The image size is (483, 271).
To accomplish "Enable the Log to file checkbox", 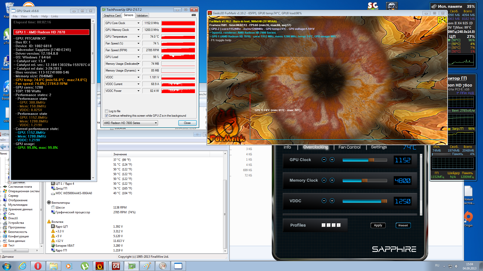I will click(107, 111).
